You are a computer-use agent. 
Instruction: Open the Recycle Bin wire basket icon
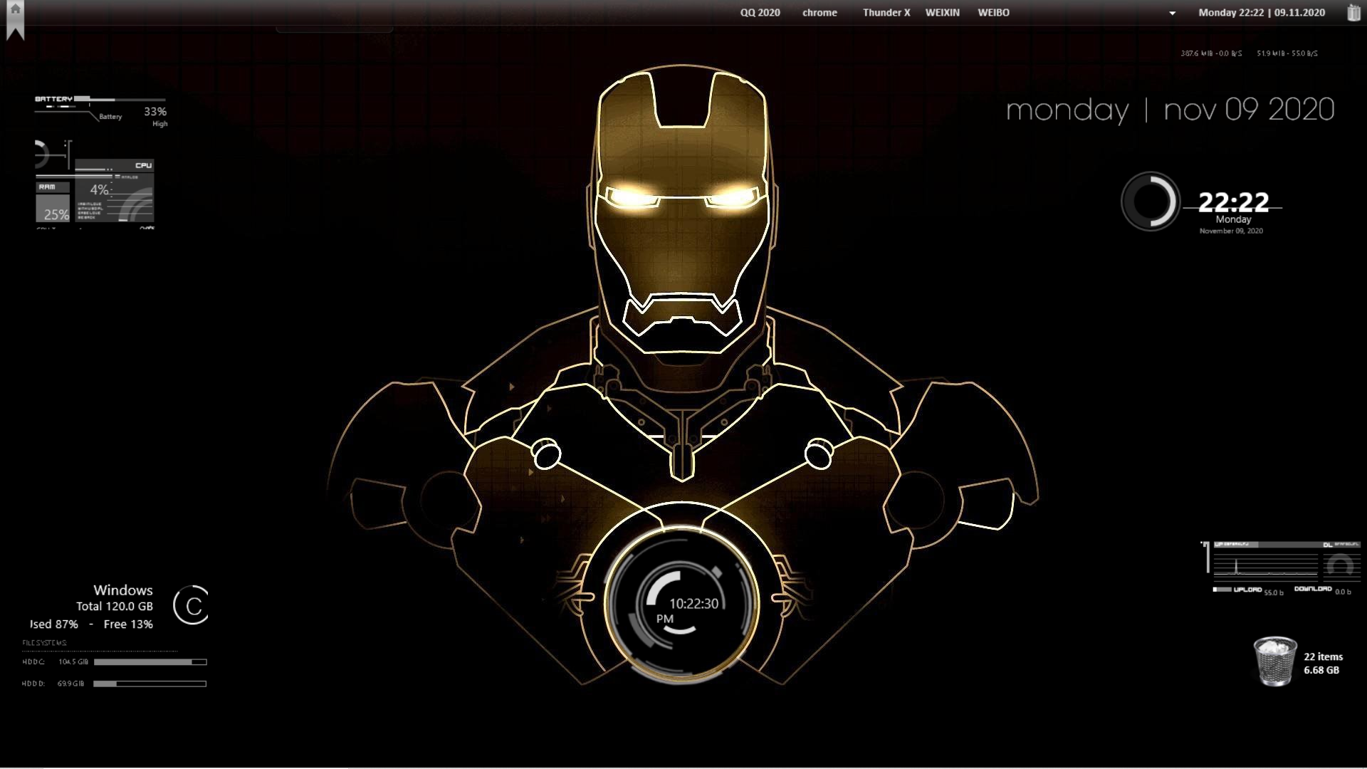1274,661
